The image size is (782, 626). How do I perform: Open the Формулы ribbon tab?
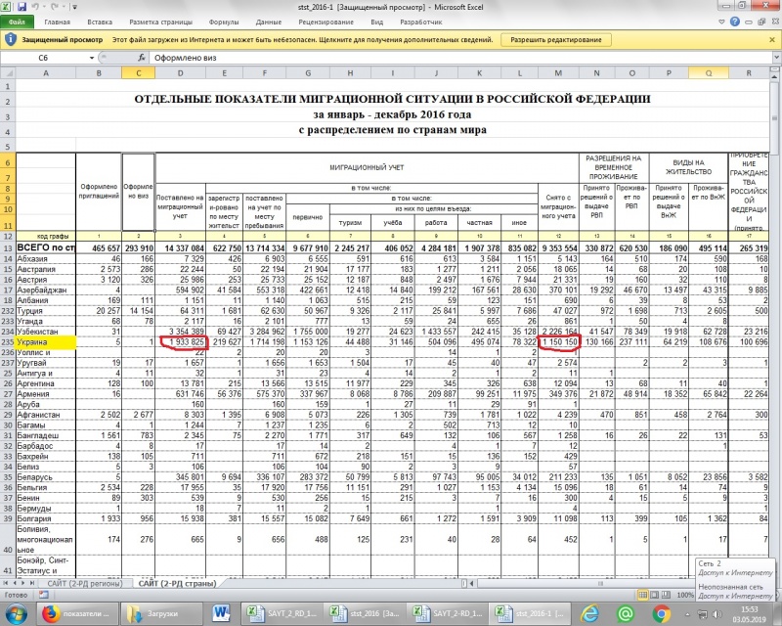pos(224,22)
